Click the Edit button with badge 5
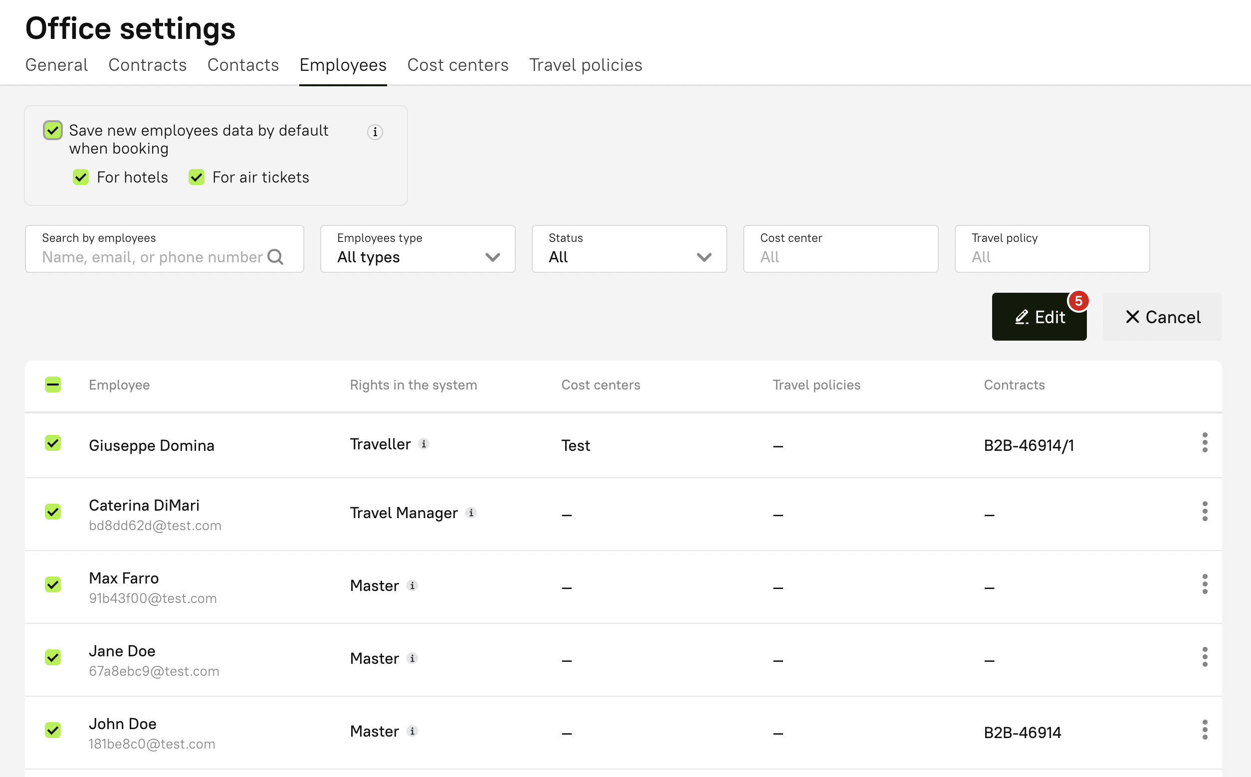Image resolution: width=1251 pixels, height=777 pixels. pyautogui.click(x=1039, y=317)
